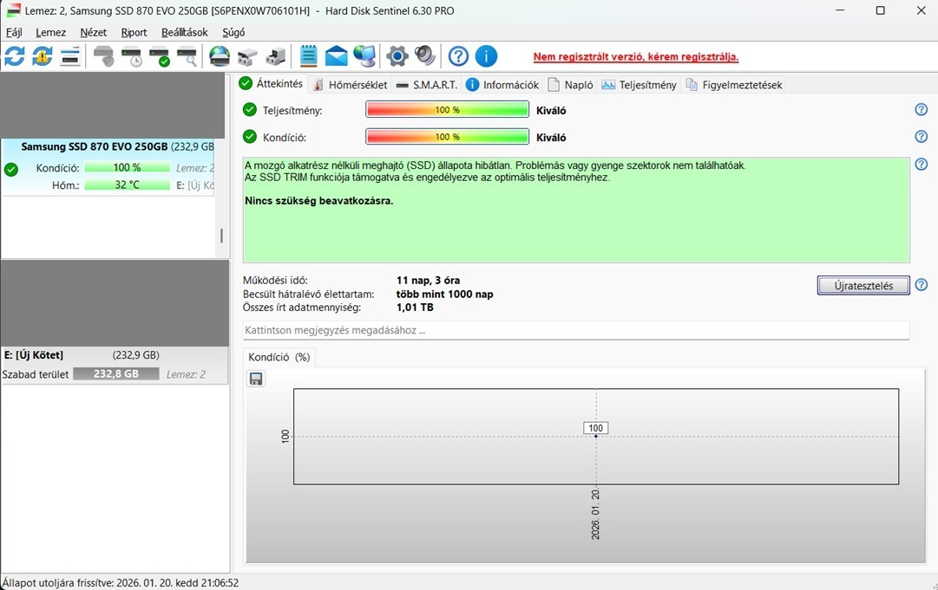
Task: Click the '11 nap, 3 óra' operating time value
Action: [x=429, y=280]
